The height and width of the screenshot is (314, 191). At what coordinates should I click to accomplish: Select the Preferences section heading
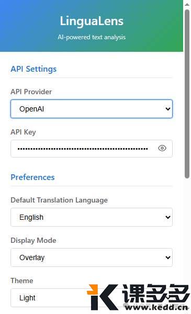click(32, 177)
